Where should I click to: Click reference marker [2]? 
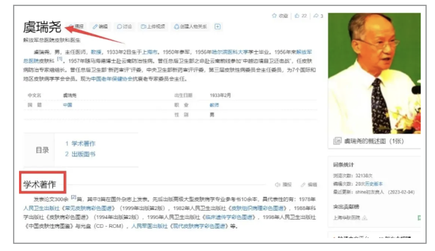[73, 197]
